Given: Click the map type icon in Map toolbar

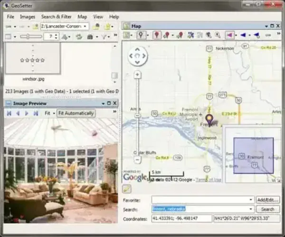Looking at the screenshot, I should (126, 35).
